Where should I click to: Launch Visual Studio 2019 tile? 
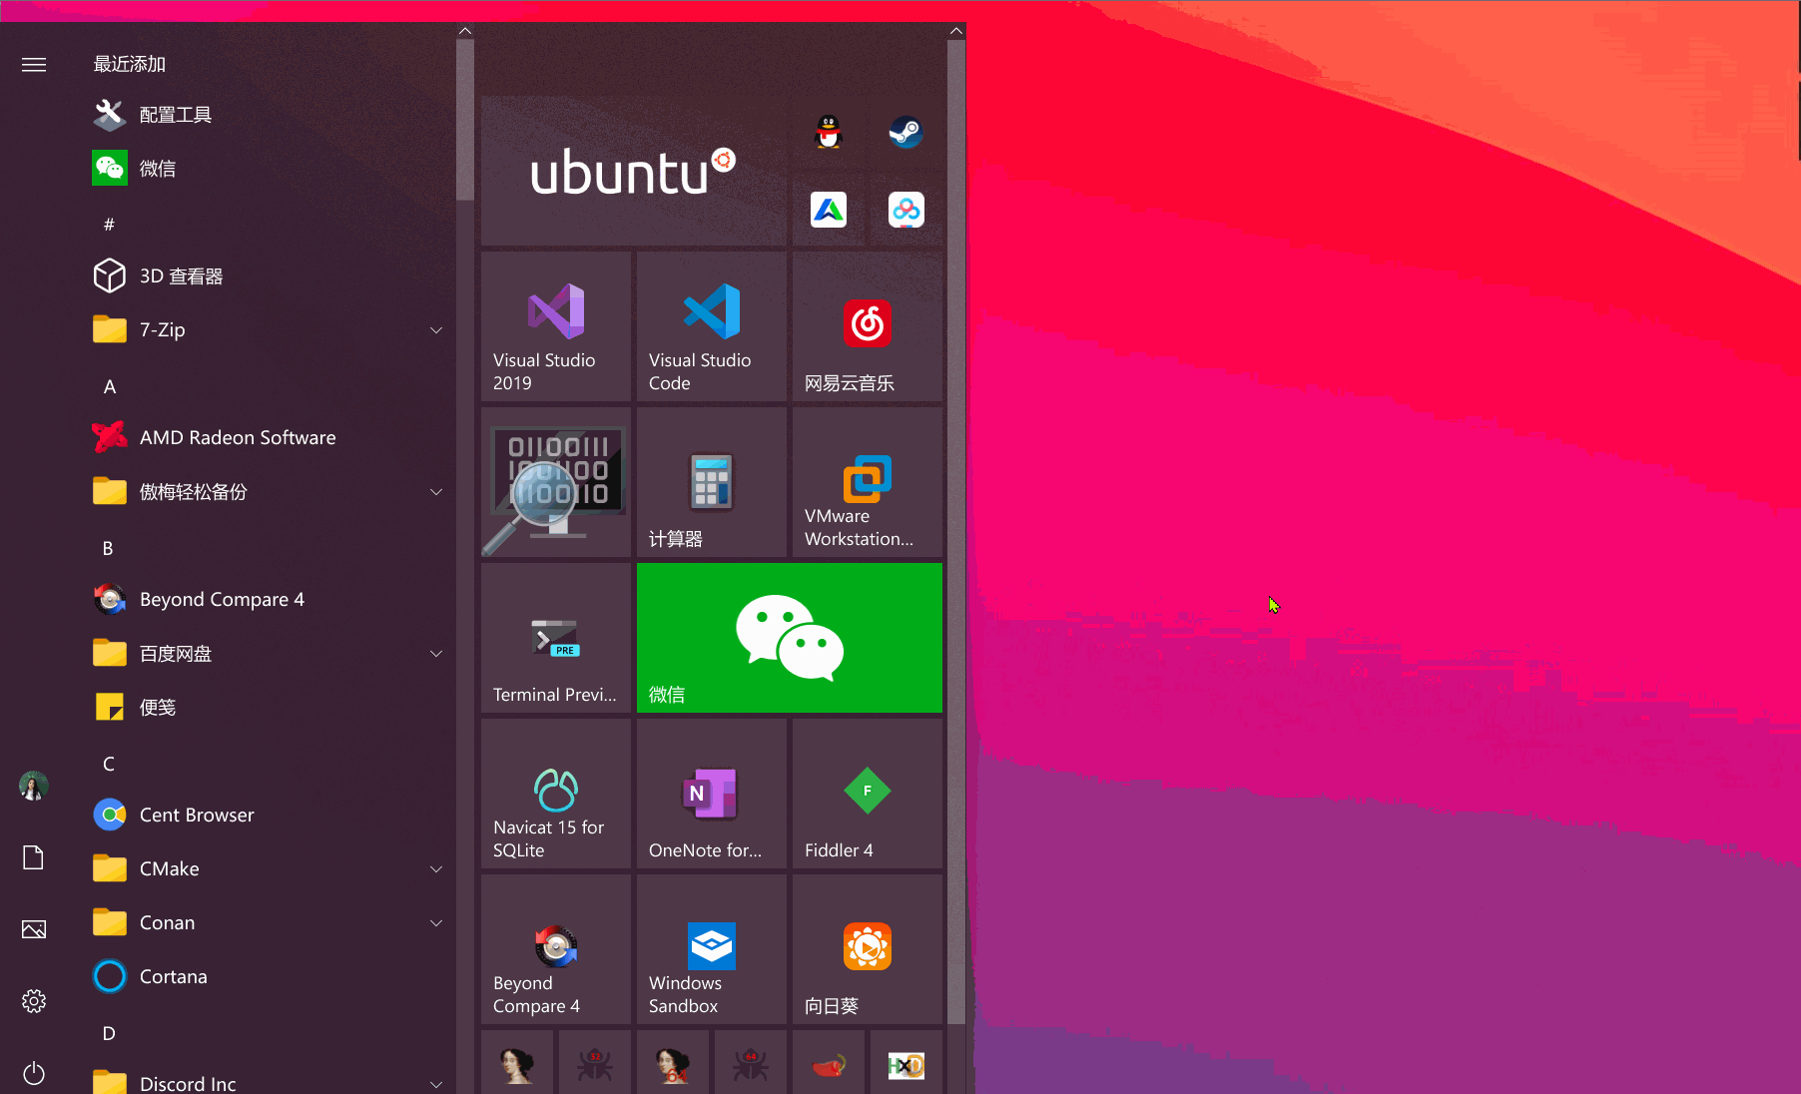[556, 326]
